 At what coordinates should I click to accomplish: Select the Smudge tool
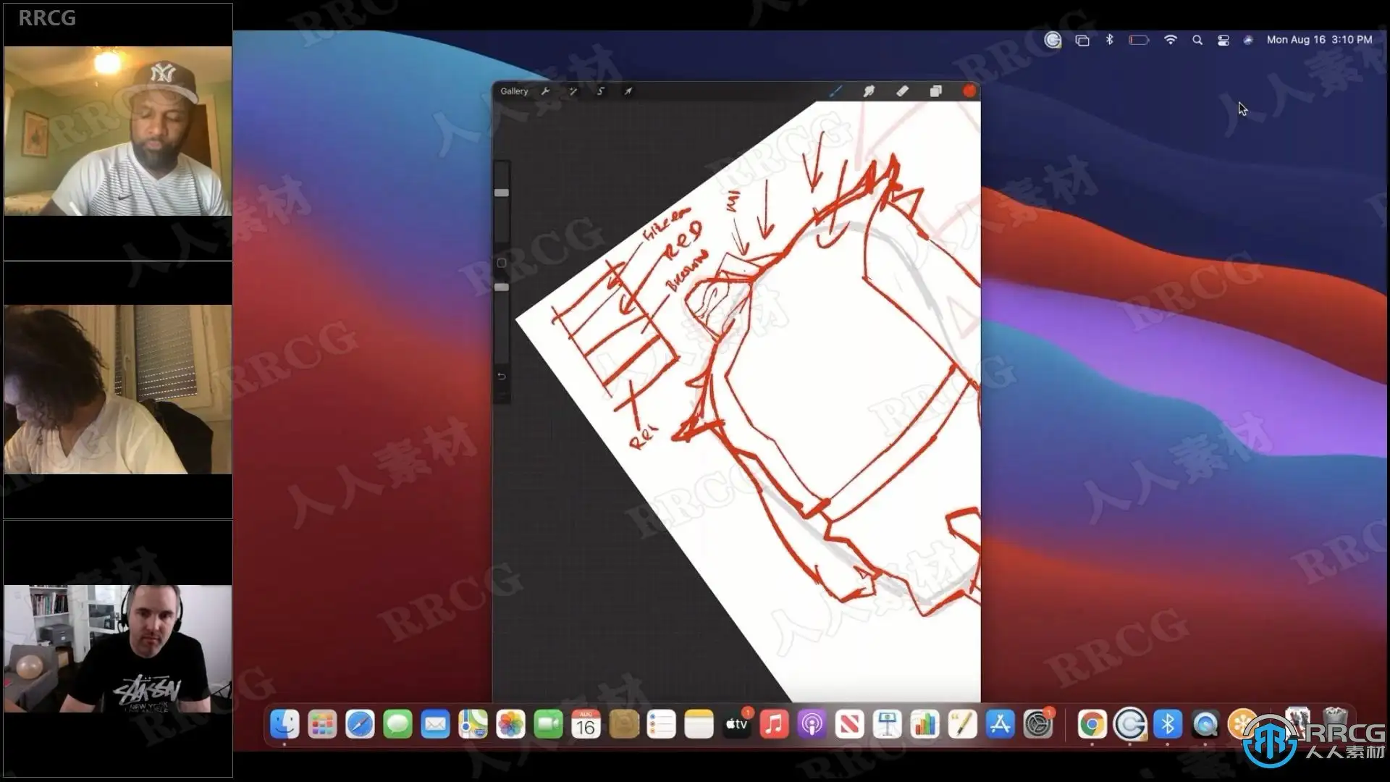[869, 91]
